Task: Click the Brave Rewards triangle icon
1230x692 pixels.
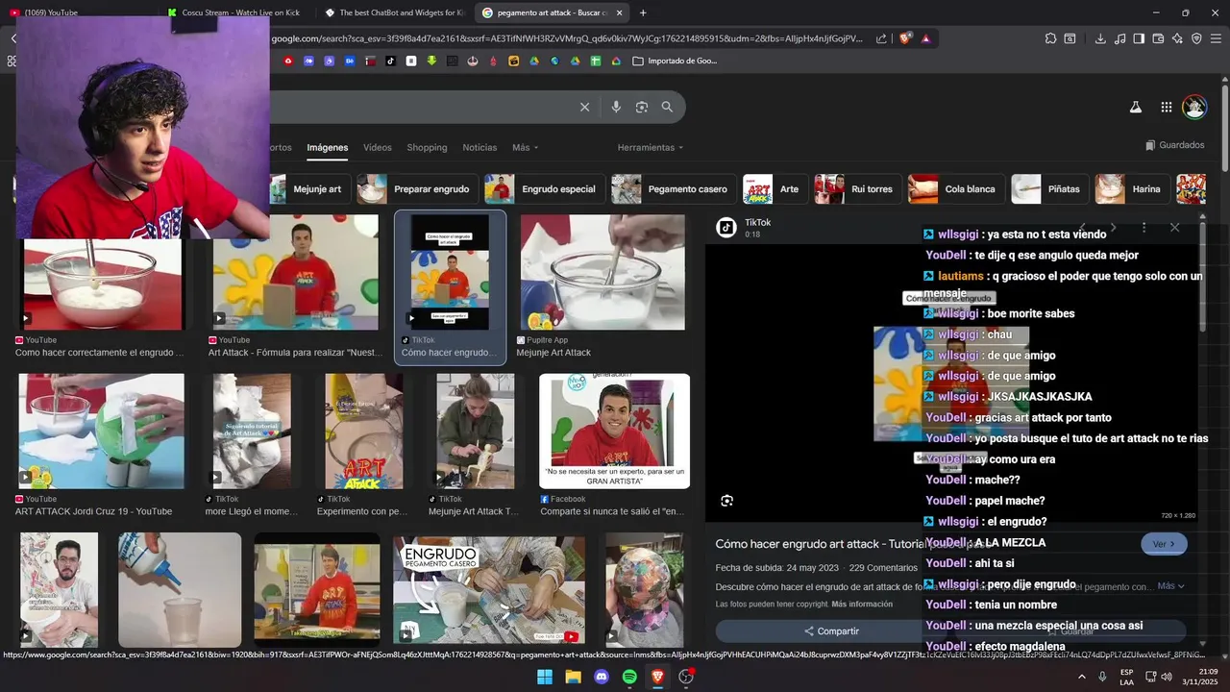Action: click(x=925, y=38)
